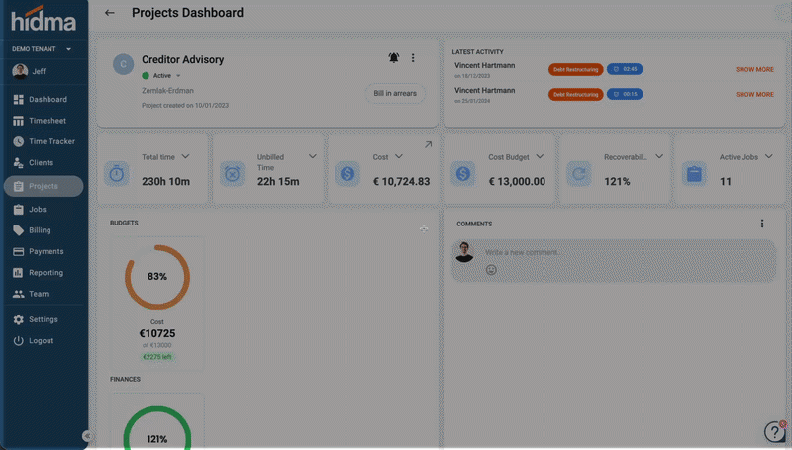Click the 230h 10m total time value

165,182
